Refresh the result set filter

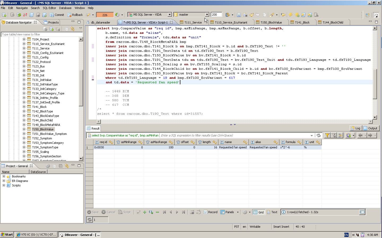319,135
